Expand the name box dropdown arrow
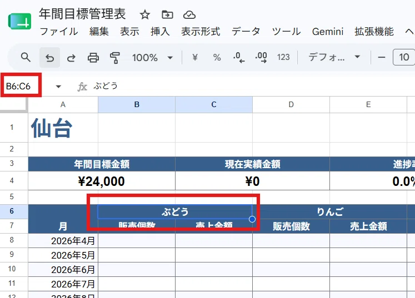Screen dimensions: 415x298 click(x=58, y=87)
